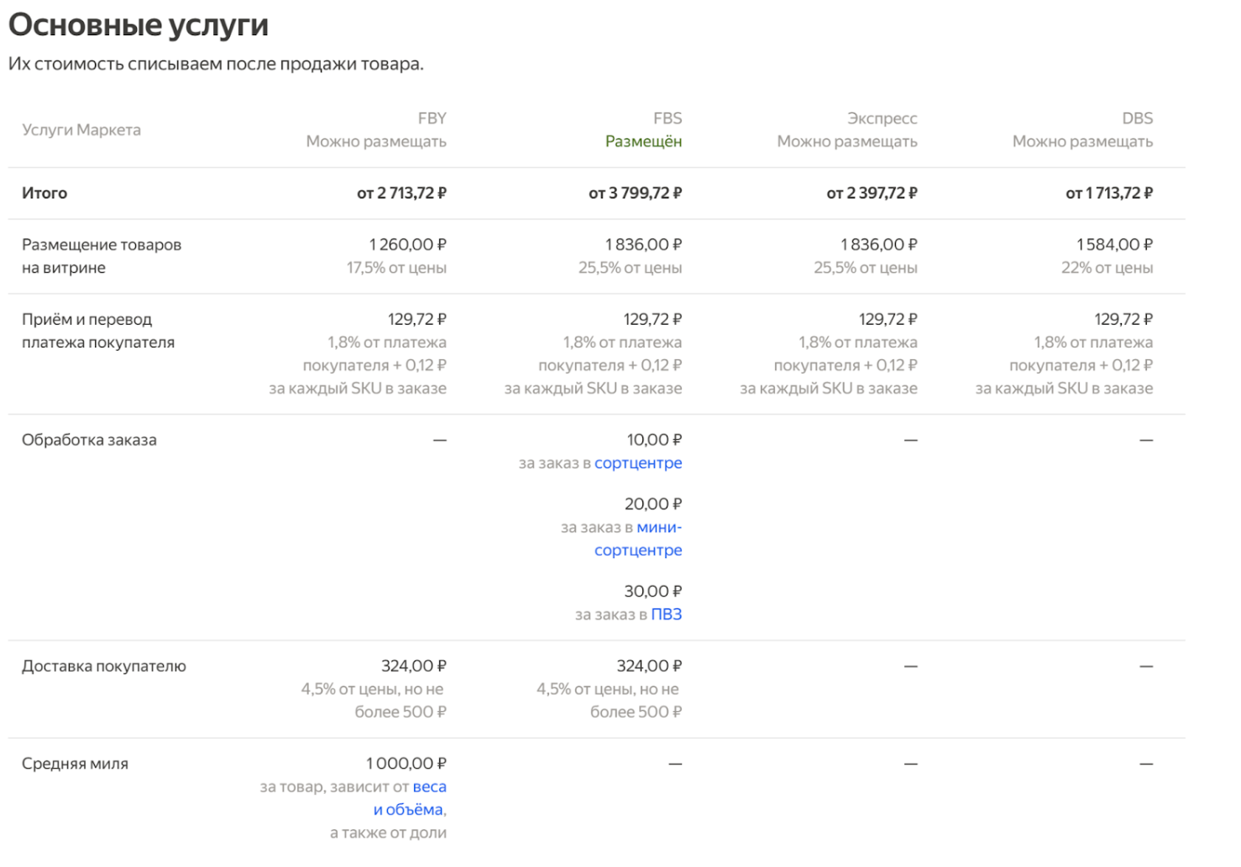The image size is (1241, 867).
Task: Select the Итого row label
Action: pos(45,193)
